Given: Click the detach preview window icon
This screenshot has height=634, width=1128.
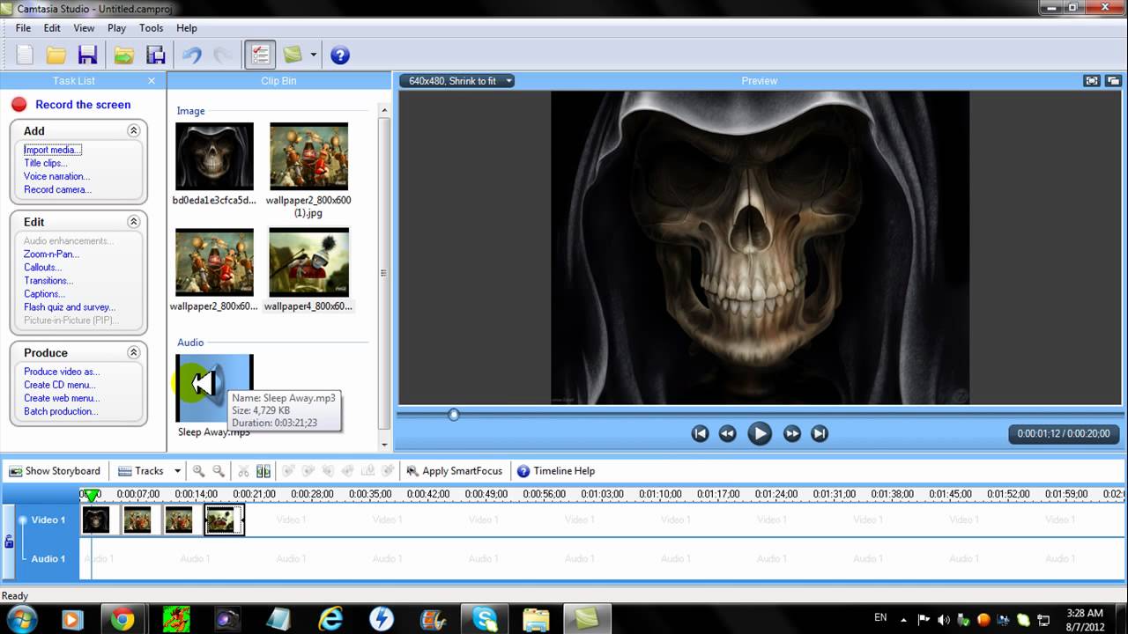Looking at the screenshot, I should click(1112, 81).
